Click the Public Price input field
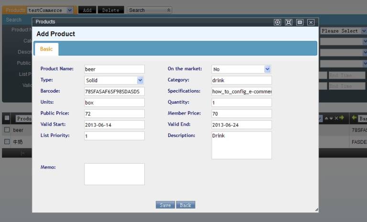The image size is (367, 222). (115, 114)
